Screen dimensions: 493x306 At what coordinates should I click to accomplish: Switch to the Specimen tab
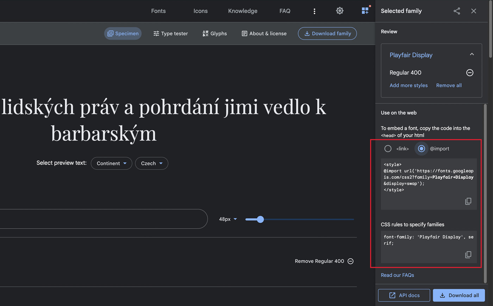(123, 33)
